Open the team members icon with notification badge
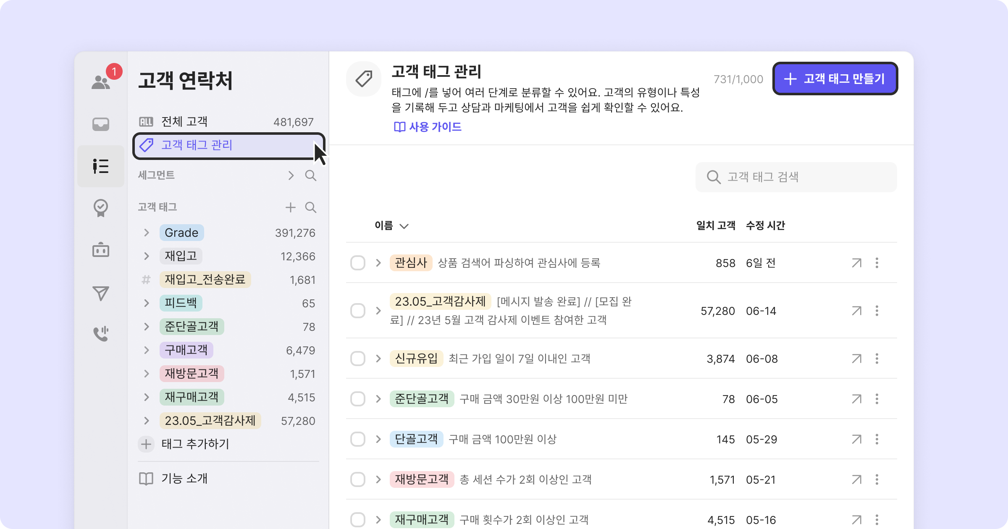The width and height of the screenshot is (1008, 529). click(x=101, y=82)
